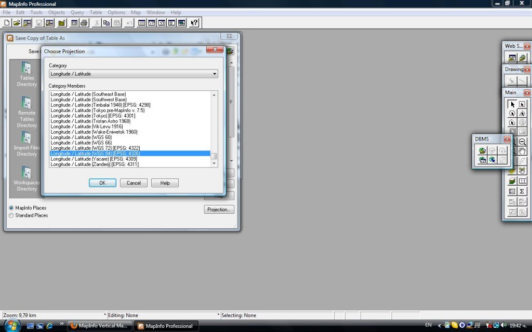Screen dimensions: 532x332
Task: Click the Statistics sigma icon in Main
Action: click(x=522, y=191)
